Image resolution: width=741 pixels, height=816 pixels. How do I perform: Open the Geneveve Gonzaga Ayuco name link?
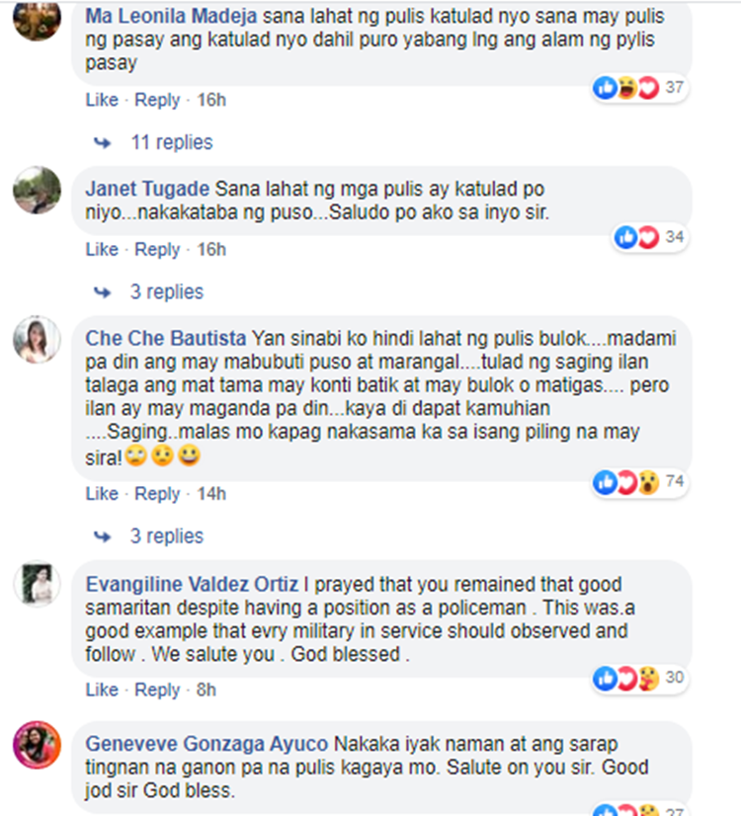206,744
